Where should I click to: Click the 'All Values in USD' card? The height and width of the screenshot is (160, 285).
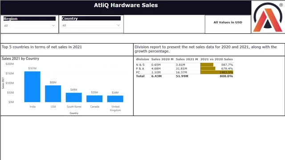click(x=228, y=22)
